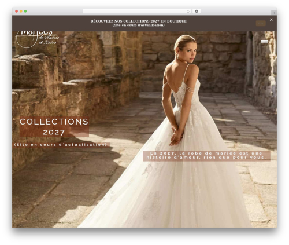
Task: Click the COLLECTIONS 2027 heading
Action: (54, 127)
